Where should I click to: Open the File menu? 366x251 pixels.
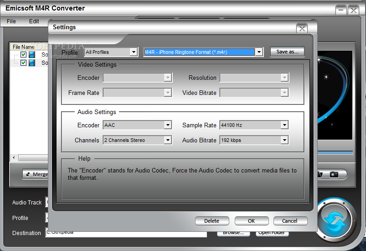click(x=11, y=21)
